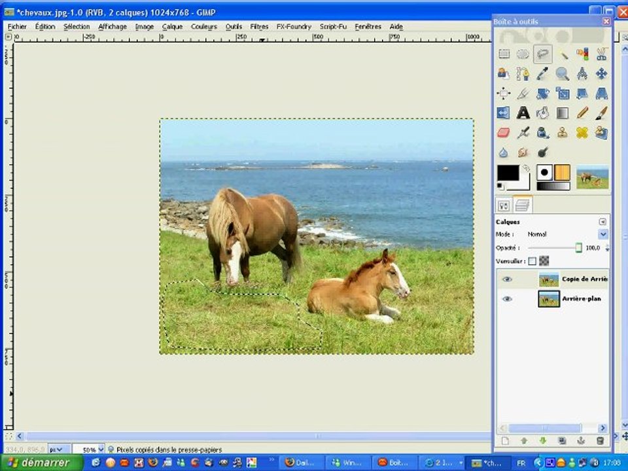Raise the selected layer

pyautogui.click(x=524, y=440)
